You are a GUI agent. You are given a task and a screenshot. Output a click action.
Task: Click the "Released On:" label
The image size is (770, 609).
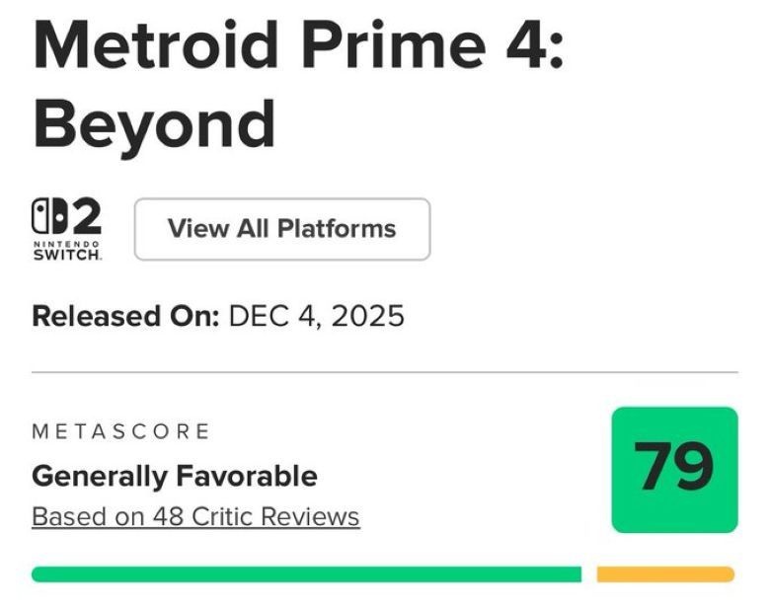[x=125, y=316]
